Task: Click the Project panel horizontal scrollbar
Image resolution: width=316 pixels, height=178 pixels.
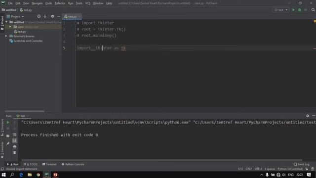Action: [x=25, y=111]
